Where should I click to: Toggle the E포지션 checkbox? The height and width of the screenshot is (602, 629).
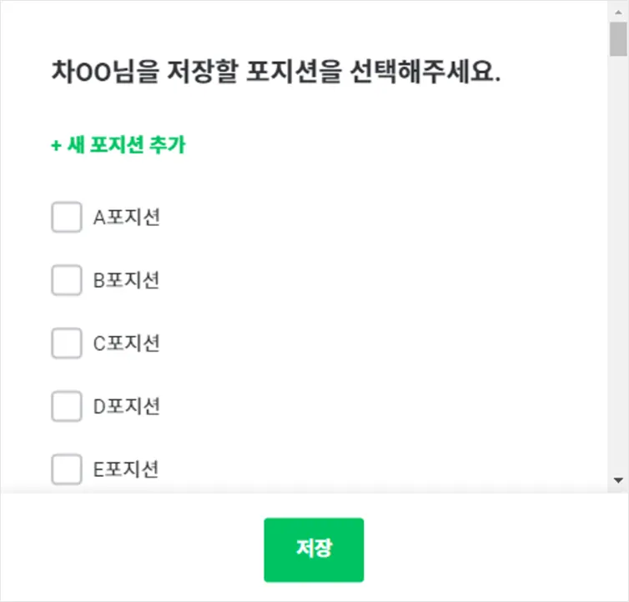coord(67,469)
